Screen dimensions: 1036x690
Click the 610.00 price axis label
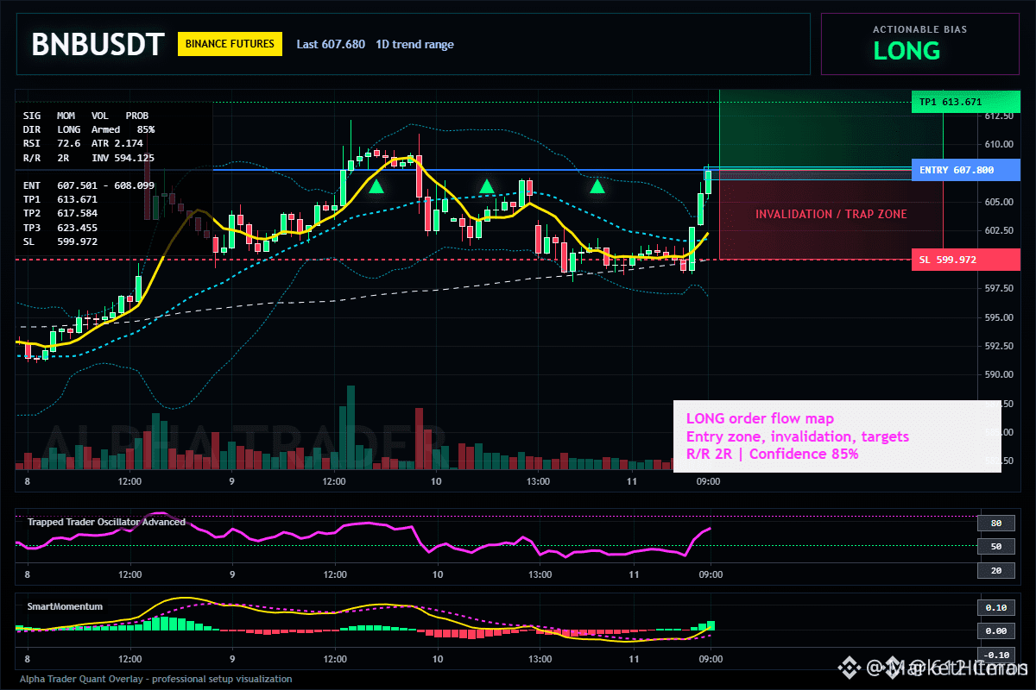[998, 144]
